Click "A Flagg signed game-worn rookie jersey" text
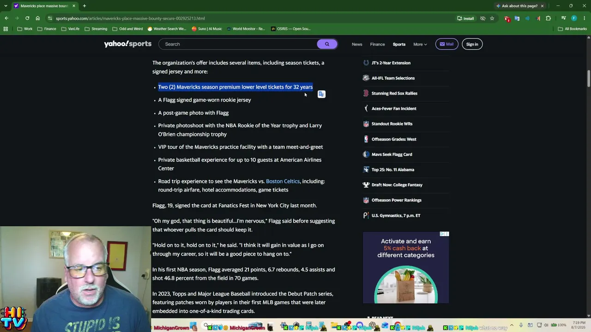Viewport: 591px width, 332px height. coord(205,100)
